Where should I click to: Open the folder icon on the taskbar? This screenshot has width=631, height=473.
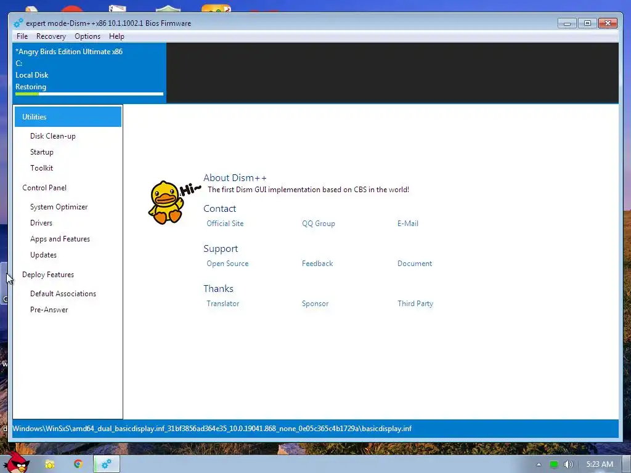click(x=49, y=464)
